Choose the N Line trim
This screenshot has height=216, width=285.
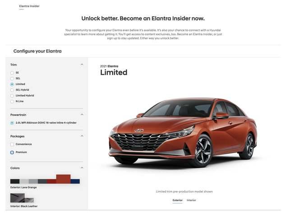pos(12,101)
